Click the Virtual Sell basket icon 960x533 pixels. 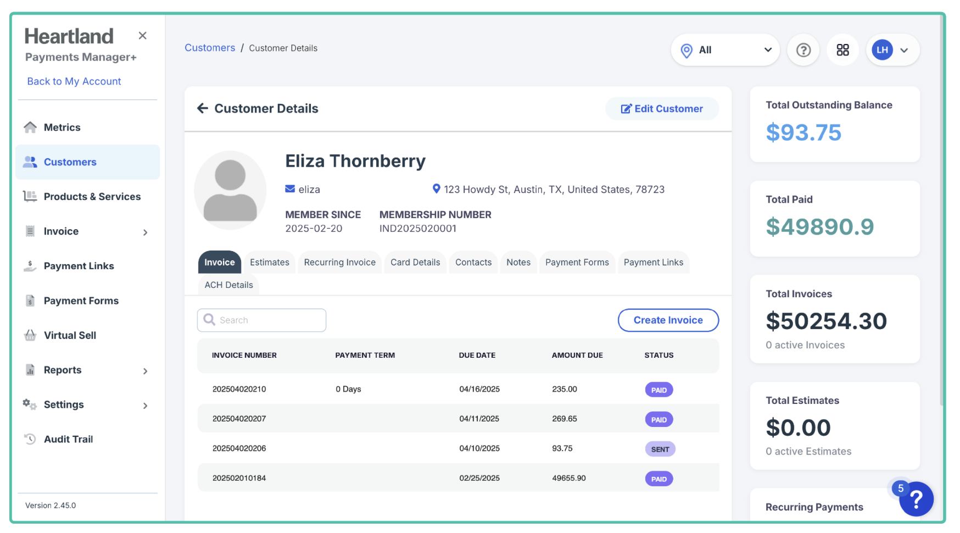click(x=30, y=335)
